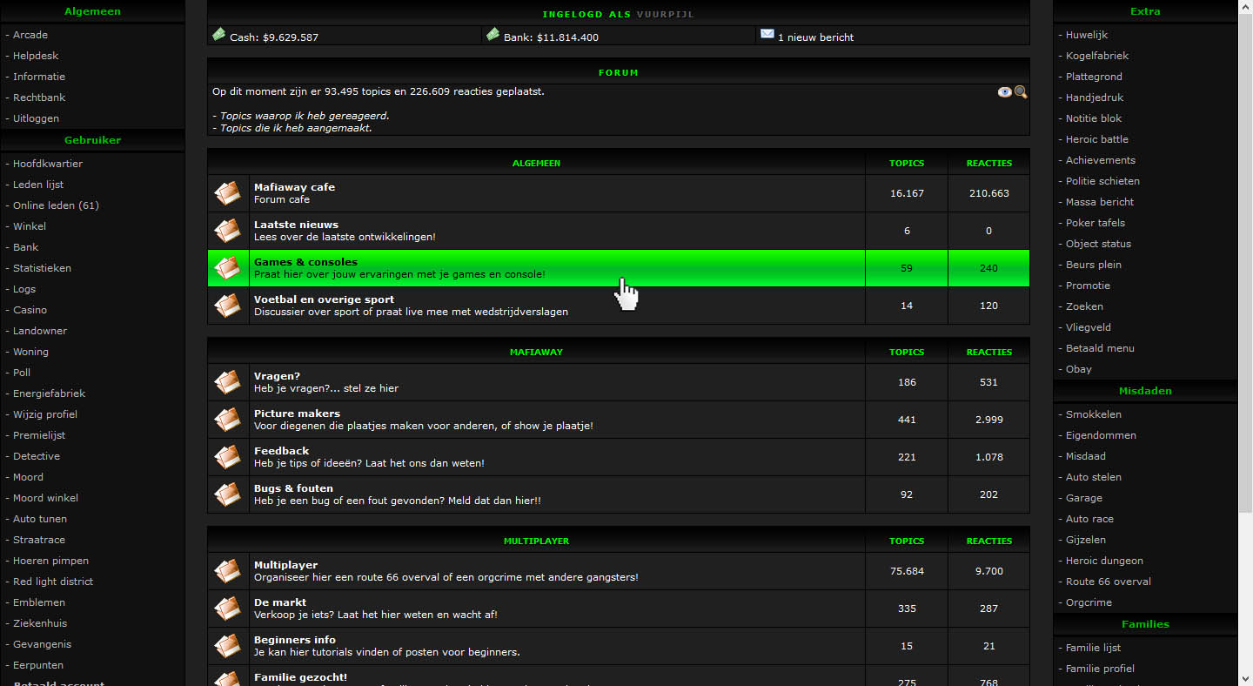This screenshot has height=686, width=1253.
Task: Open Statistieken in the sidebar
Action: (42, 268)
